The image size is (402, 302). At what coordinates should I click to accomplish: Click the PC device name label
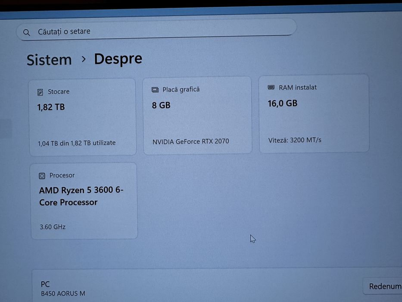click(45, 284)
